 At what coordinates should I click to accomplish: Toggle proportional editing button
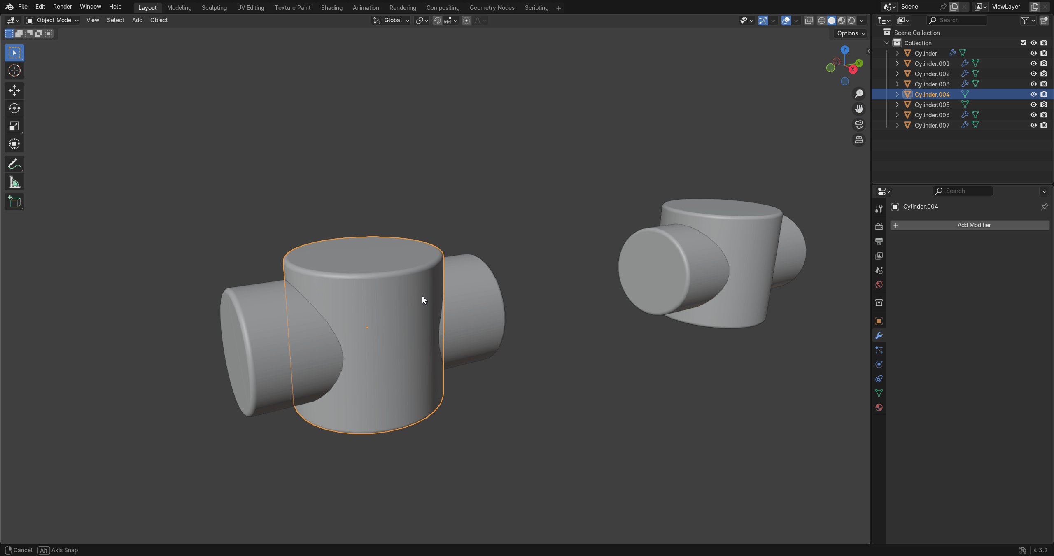[466, 20]
